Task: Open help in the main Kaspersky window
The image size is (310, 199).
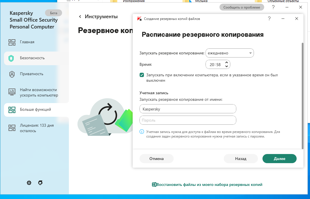Action: pyautogui.click(x=273, y=7)
